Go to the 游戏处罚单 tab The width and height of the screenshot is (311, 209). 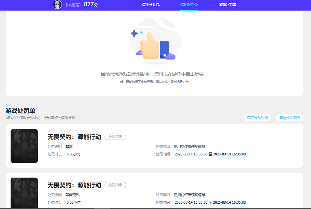click(x=227, y=5)
